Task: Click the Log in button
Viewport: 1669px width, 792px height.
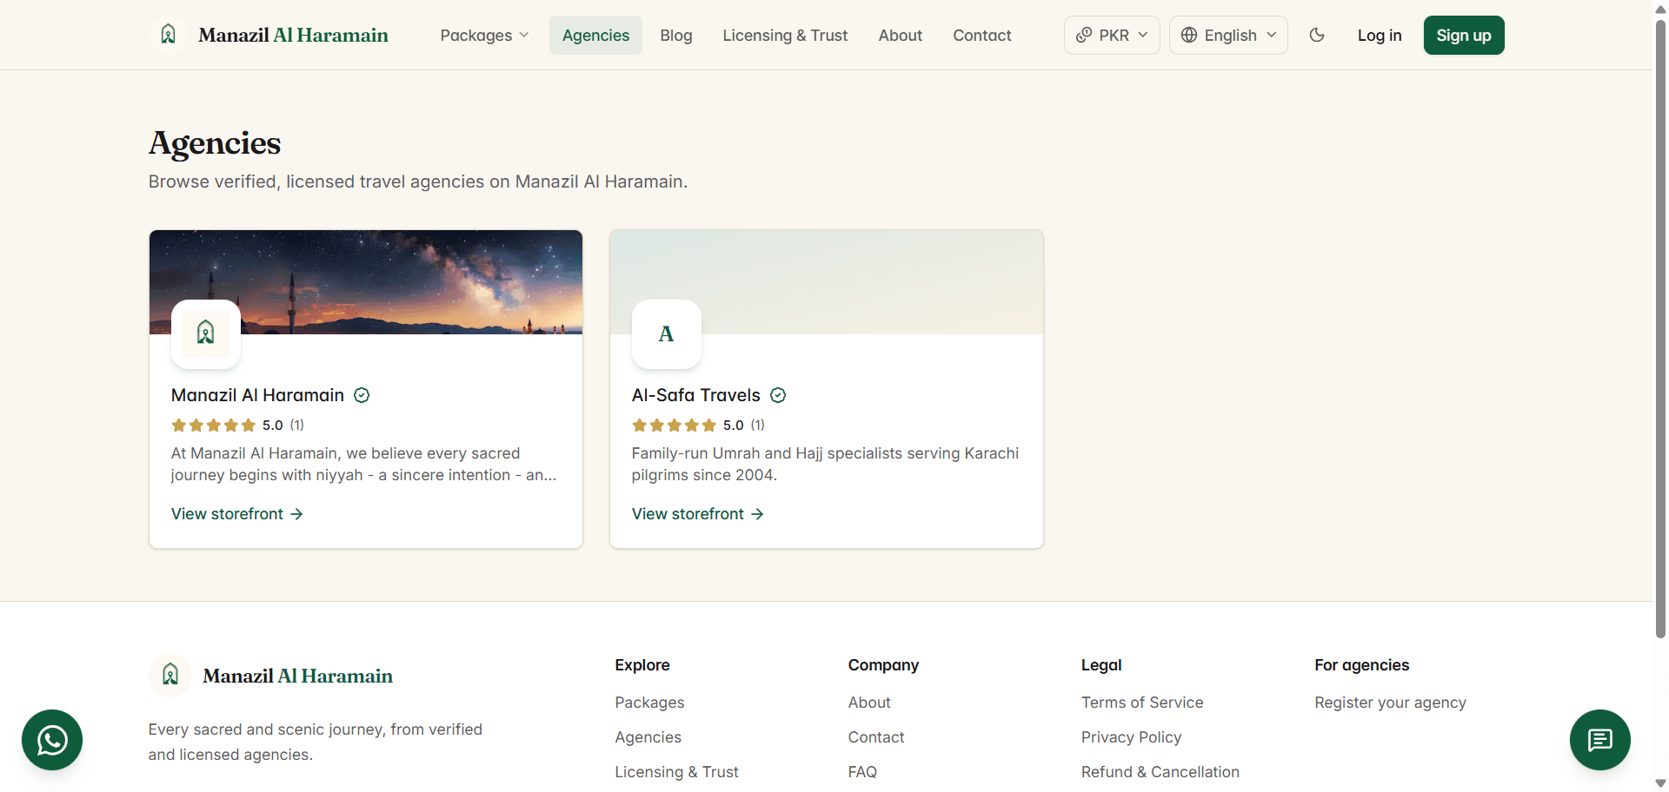Action: 1380,35
